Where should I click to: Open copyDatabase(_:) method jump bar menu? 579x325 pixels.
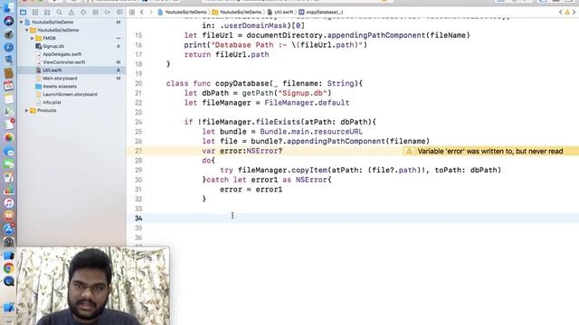tap(320, 12)
